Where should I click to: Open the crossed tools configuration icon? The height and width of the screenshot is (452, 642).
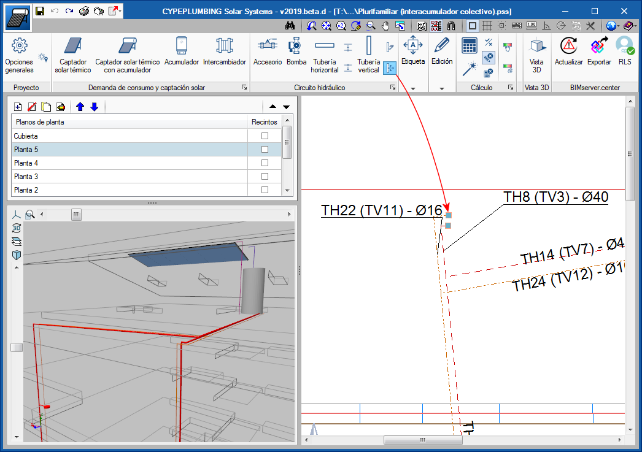click(x=590, y=26)
